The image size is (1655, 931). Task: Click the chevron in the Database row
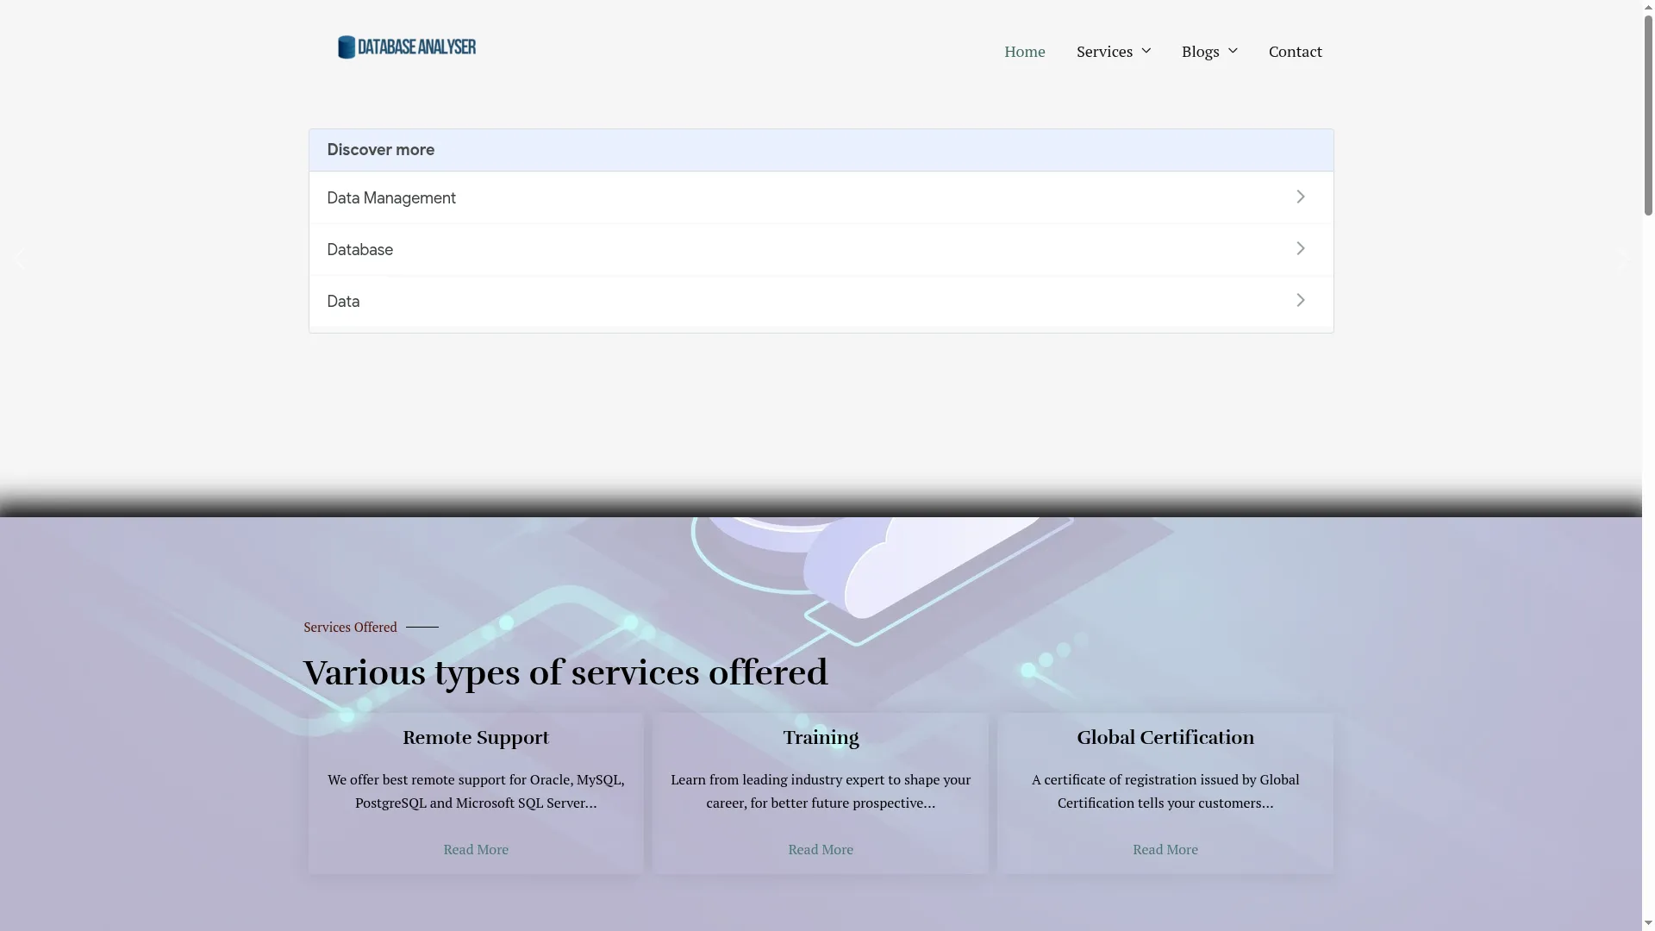click(x=1301, y=249)
